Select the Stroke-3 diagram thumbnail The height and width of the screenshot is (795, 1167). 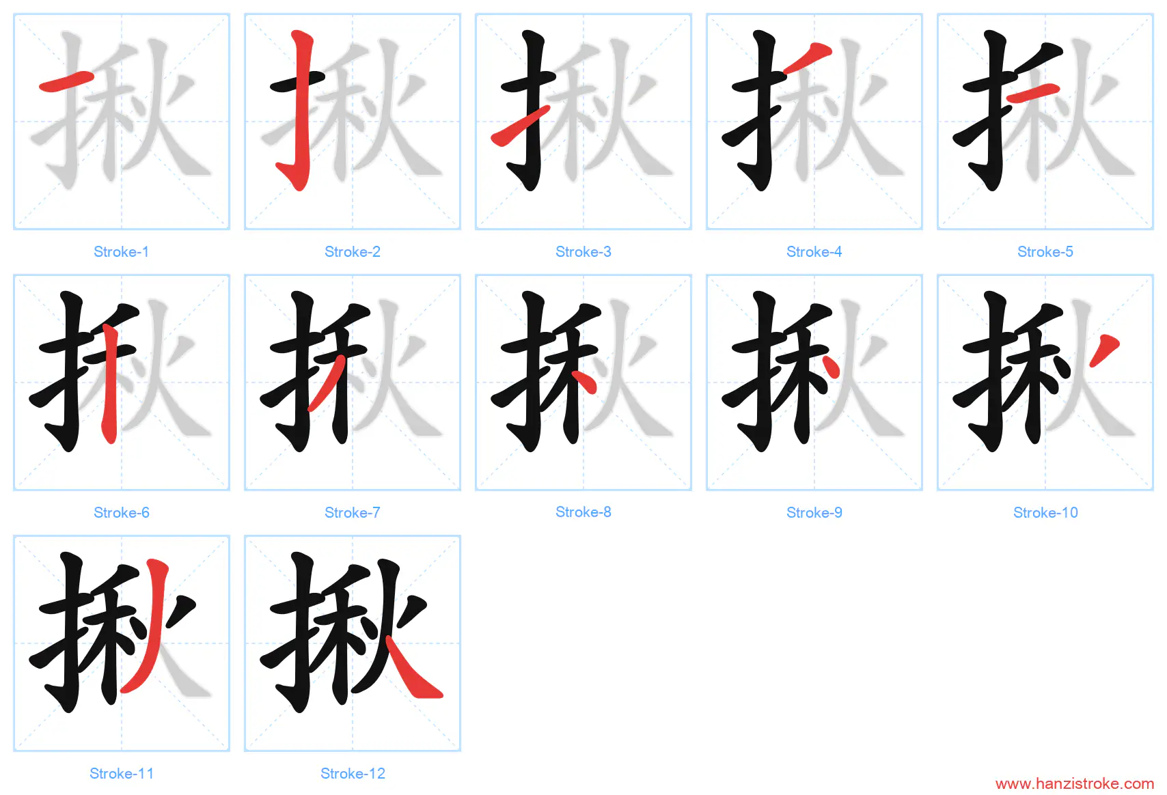[x=583, y=122]
